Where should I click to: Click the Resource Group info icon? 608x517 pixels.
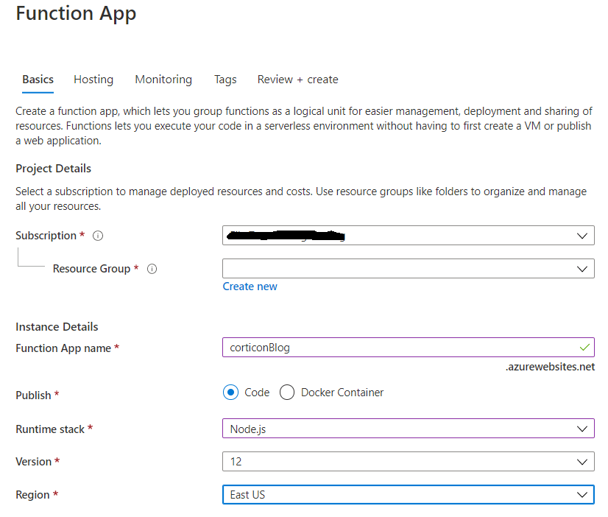click(152, 270)
